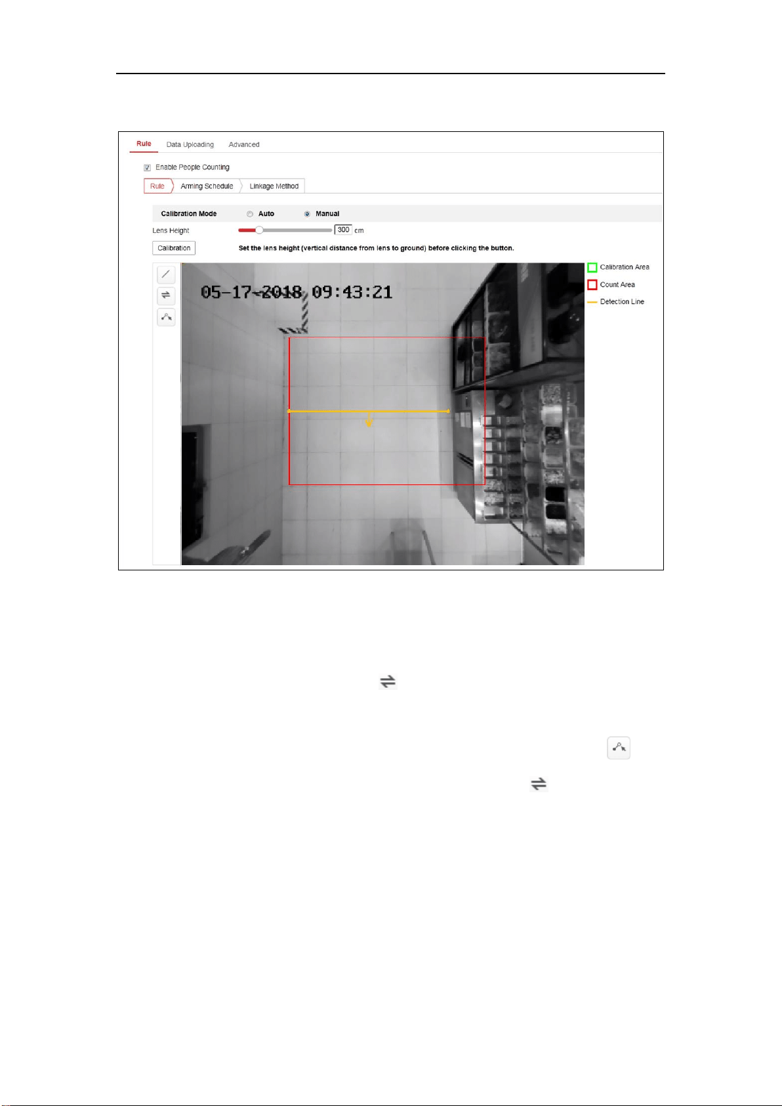Toggle Enable People Counting checkbox
Image resolution: width=782 pixels, height=1106 pixels.
click(x=148, y=167)
